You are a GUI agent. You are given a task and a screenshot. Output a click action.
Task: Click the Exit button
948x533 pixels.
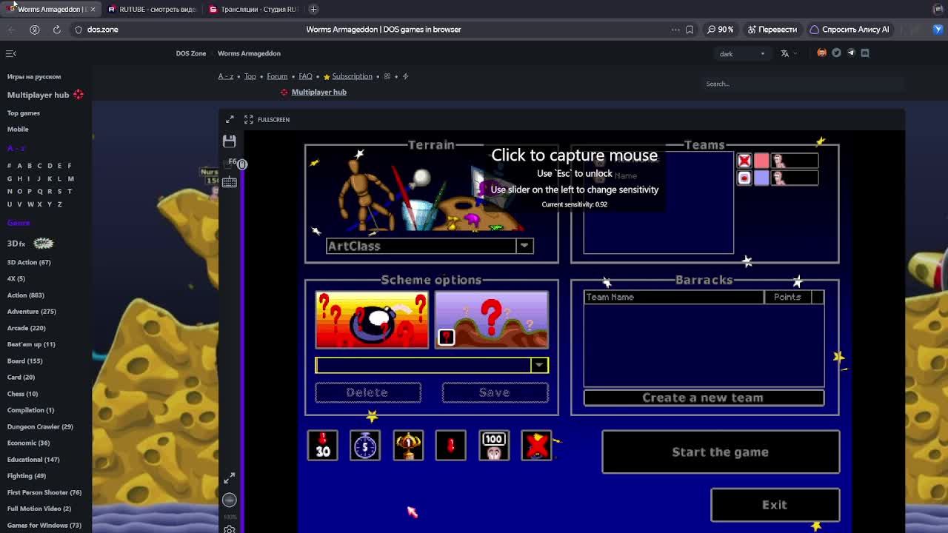coord(775,505)
